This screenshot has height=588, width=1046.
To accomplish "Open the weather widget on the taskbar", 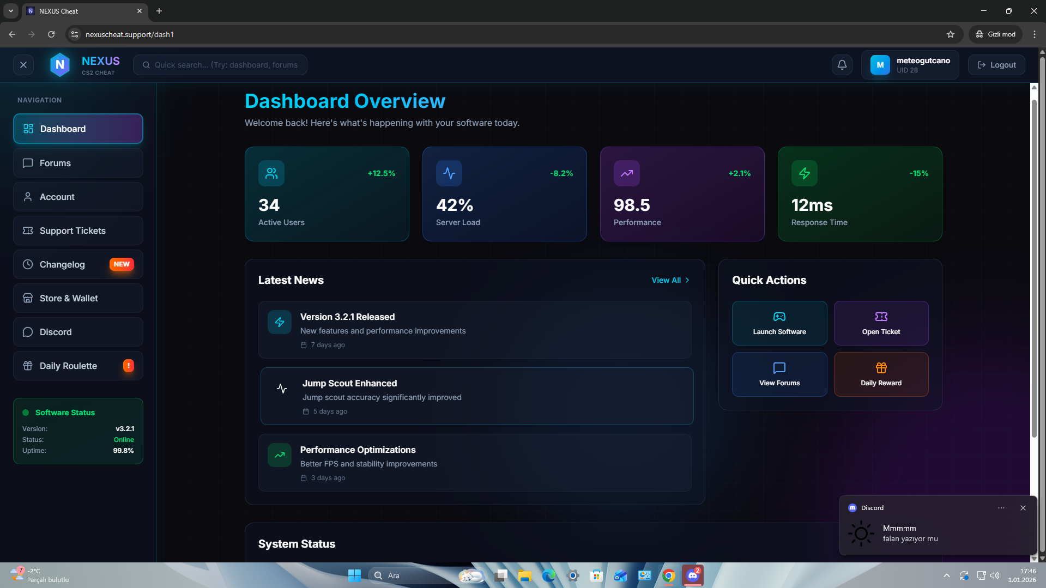I will click(x=40, y=575).
